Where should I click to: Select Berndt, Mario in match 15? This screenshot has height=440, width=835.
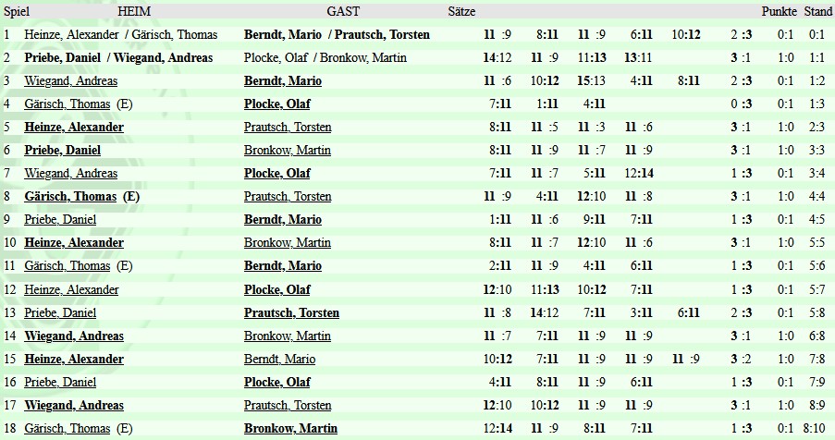pyautogui.click(x=279, y=359)
